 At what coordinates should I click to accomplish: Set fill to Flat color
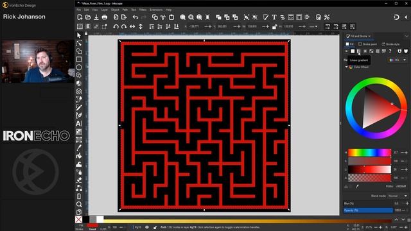(353, 51)
